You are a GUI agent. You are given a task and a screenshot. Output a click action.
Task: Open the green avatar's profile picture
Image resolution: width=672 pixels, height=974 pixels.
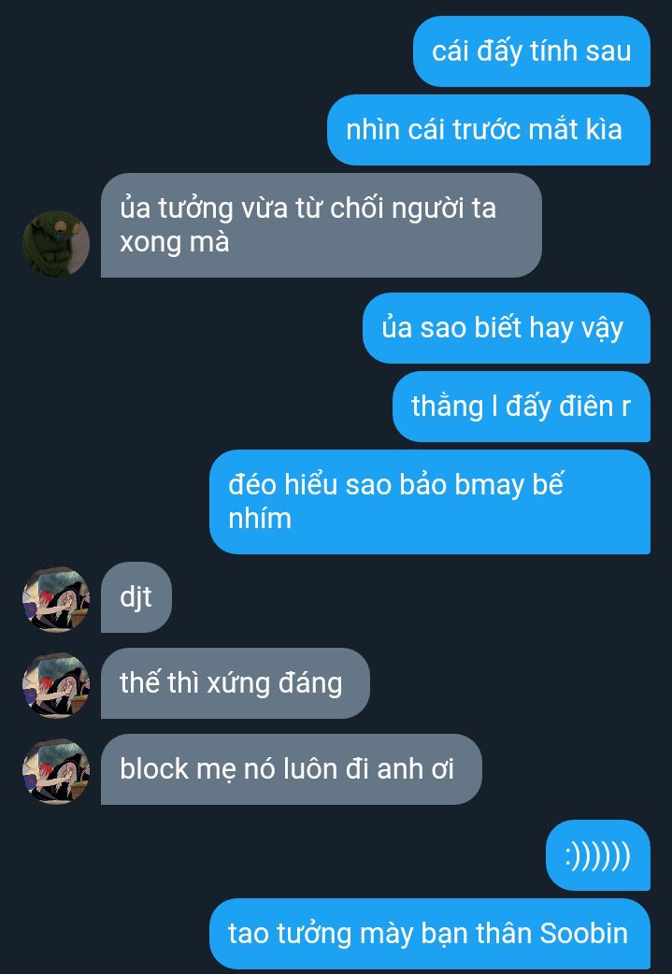pyautogui.click(x=56, y=243)
